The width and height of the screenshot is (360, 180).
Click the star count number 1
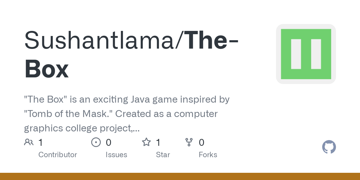click(158, 142)
